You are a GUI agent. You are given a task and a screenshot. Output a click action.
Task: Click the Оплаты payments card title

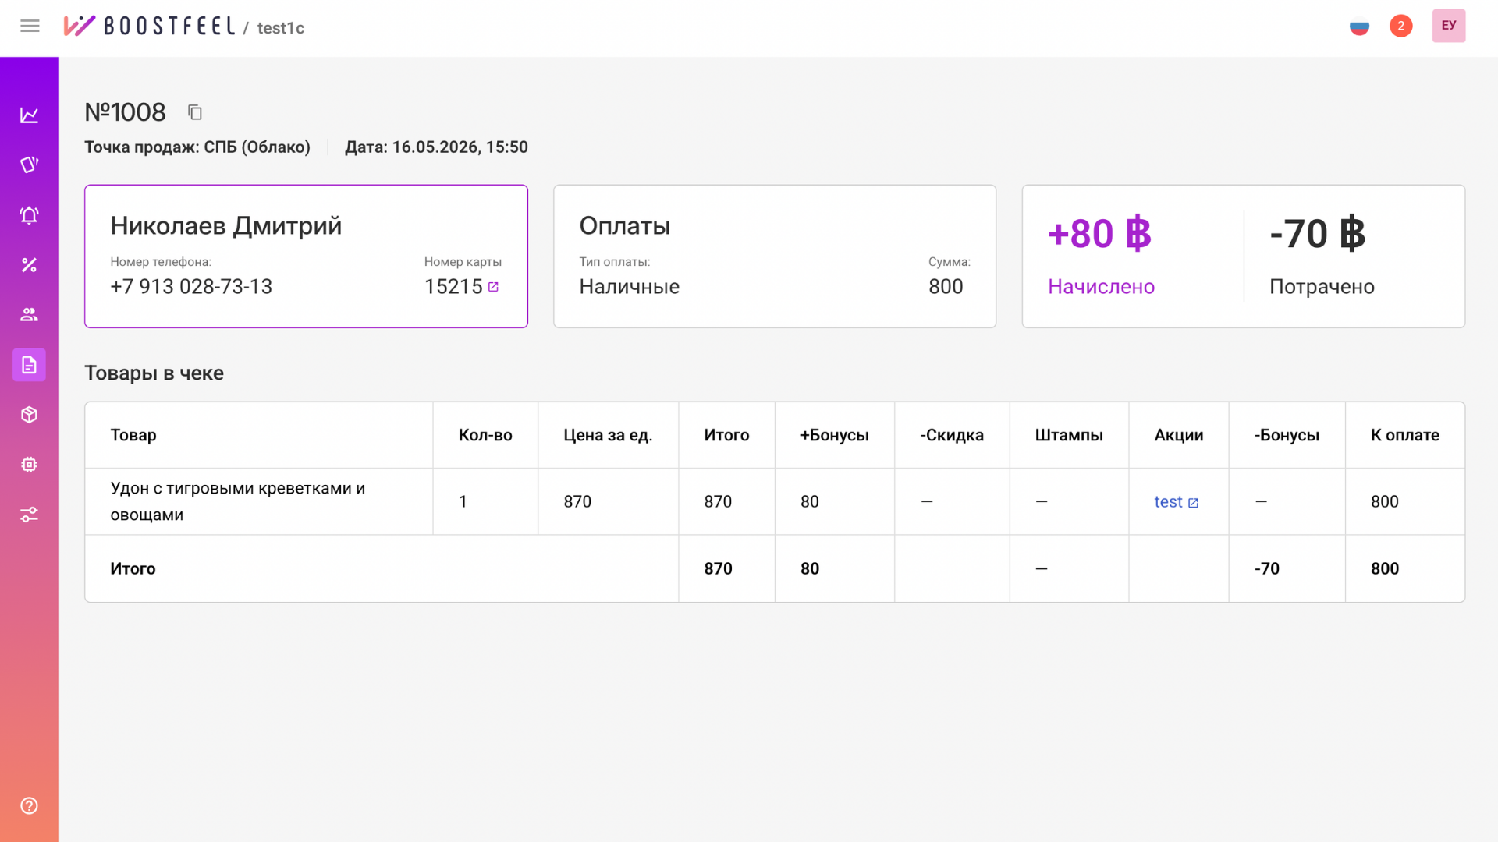click(x=624, y=225)
